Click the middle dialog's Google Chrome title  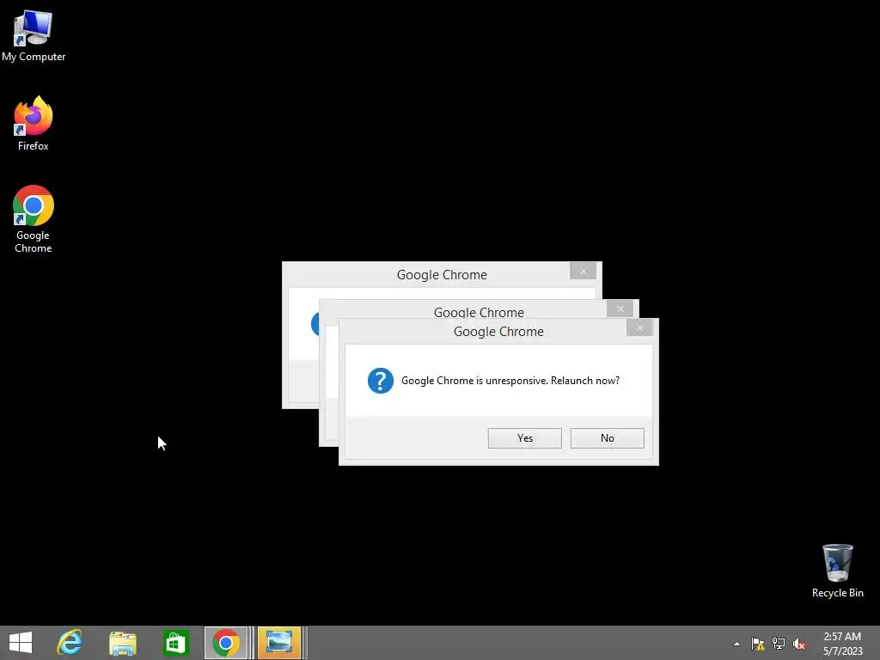(479, 312)
